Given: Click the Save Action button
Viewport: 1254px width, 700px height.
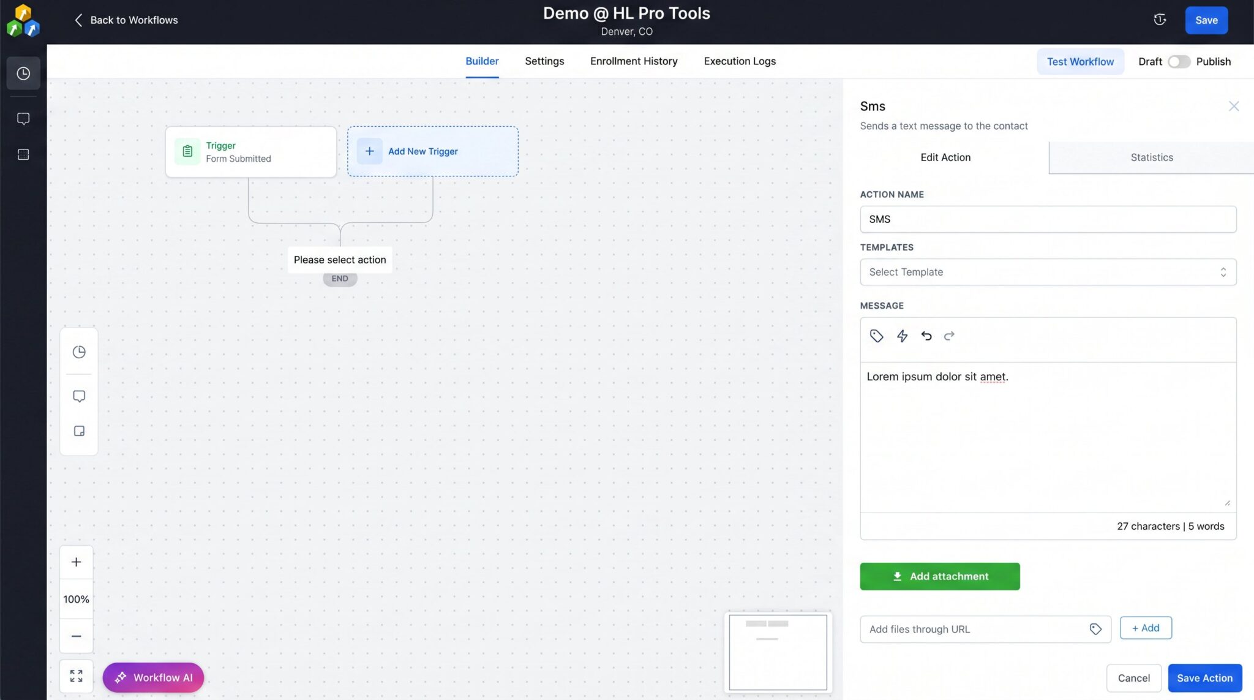Looking at the screenshot, I should 1204,678.
